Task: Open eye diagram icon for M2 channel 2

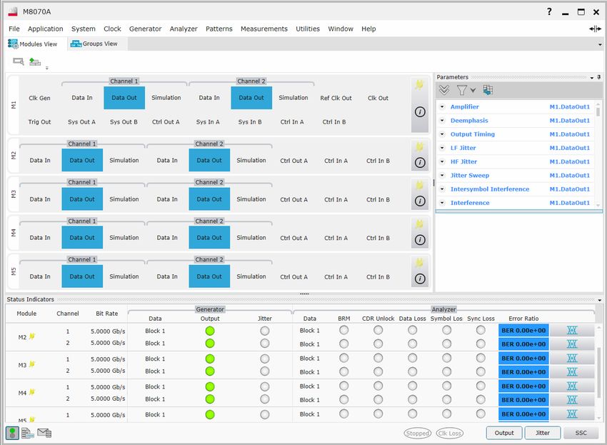Action: (572, 344)
